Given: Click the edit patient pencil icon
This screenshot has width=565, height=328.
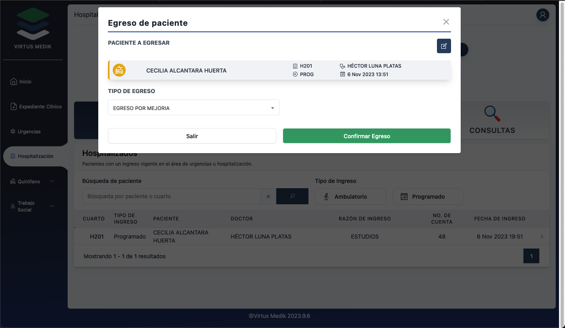Looking at the screenshot, I should (x=444, y=46).
